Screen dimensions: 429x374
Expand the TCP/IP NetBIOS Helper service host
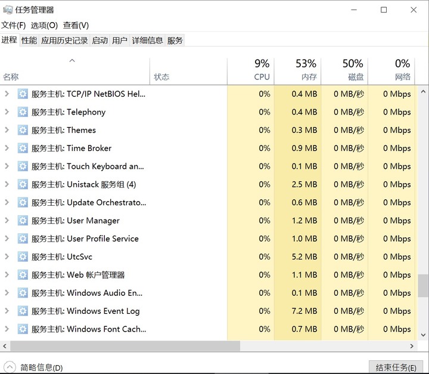pyautogui.click(x=7, y=94)
